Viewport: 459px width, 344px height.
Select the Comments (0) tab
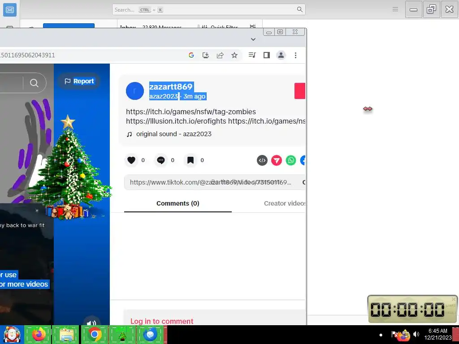click(178, 203)
